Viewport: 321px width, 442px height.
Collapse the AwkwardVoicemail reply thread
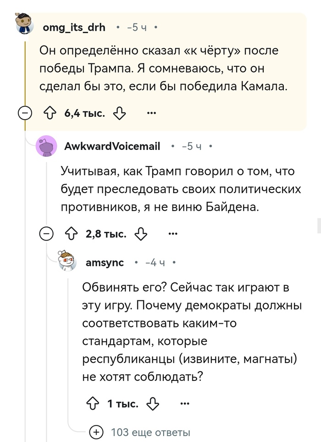47,234
